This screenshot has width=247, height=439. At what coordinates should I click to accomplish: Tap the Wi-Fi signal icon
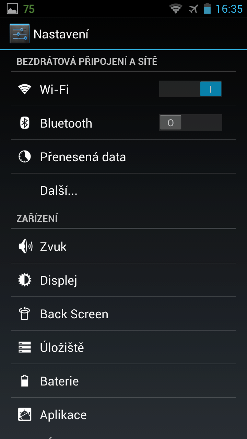pos(25,90)
